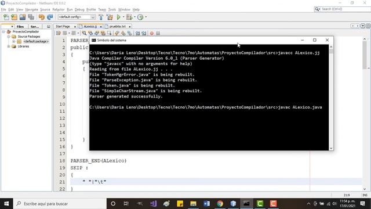Click the Shift Line Left editor icon

(137, 33)
